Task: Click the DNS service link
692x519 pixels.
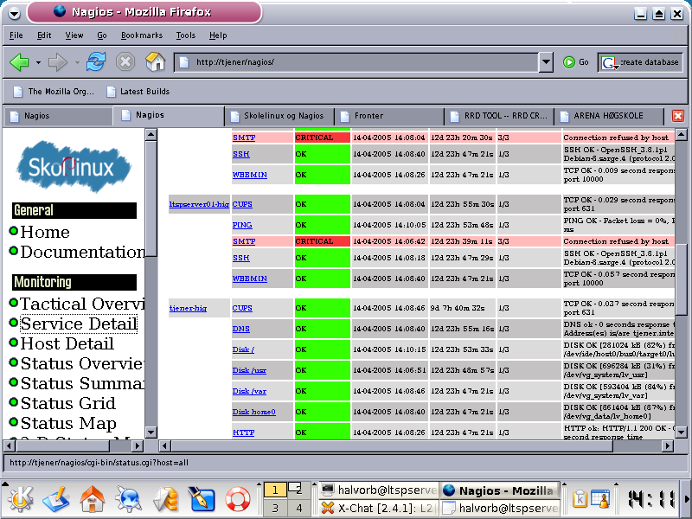Action: 241,329
